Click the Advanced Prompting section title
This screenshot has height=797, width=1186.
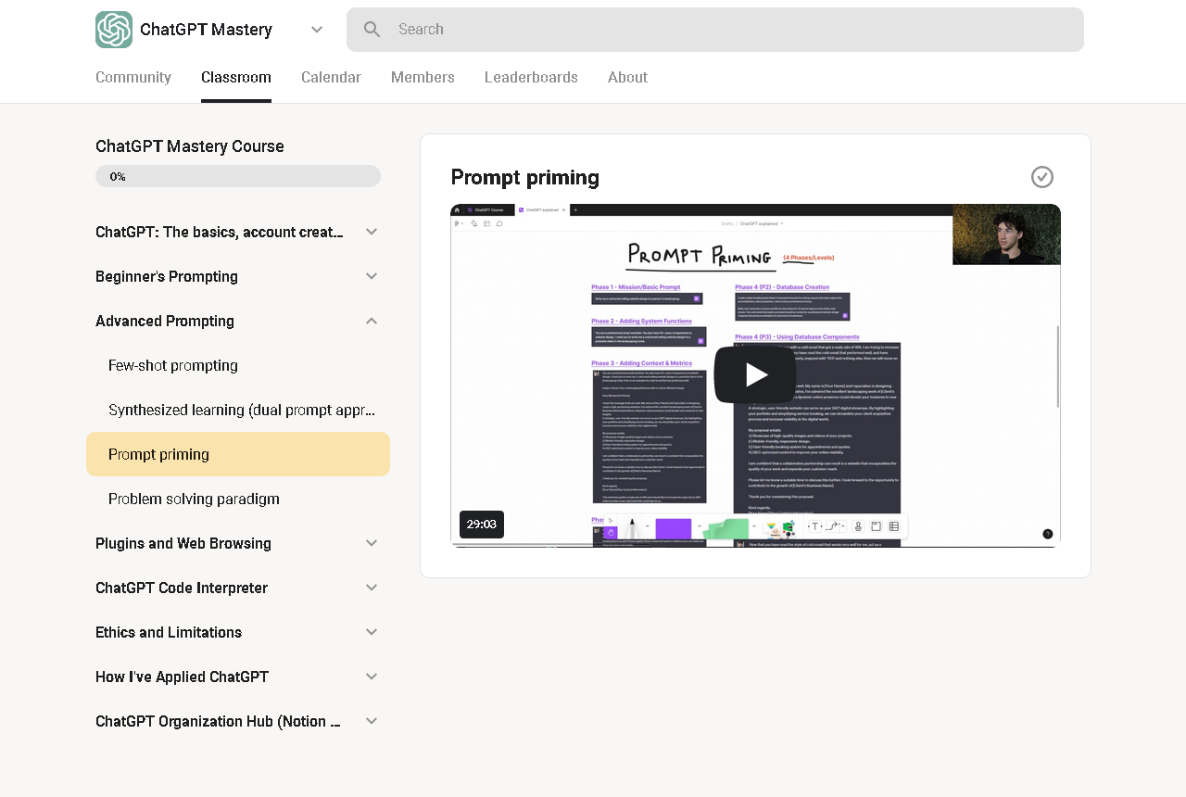[165, 321]
